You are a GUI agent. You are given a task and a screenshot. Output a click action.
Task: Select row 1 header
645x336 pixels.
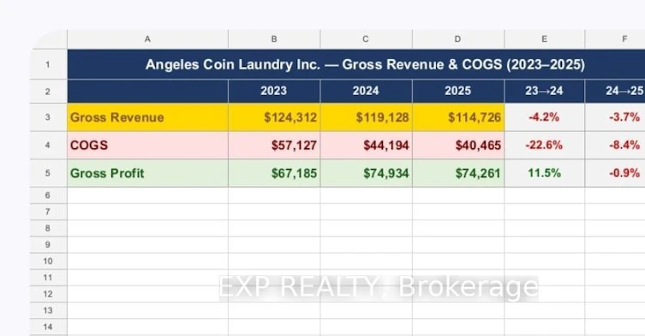pos(48,64)
